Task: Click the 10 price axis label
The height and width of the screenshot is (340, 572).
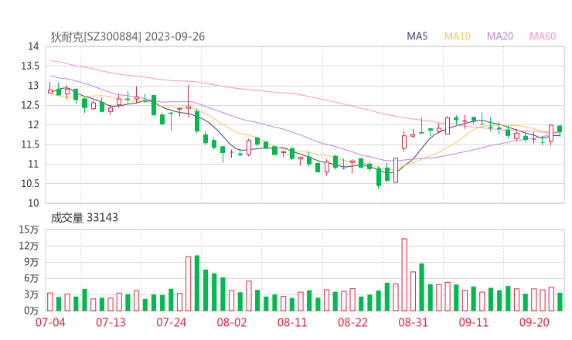Action: click(33, 203)
